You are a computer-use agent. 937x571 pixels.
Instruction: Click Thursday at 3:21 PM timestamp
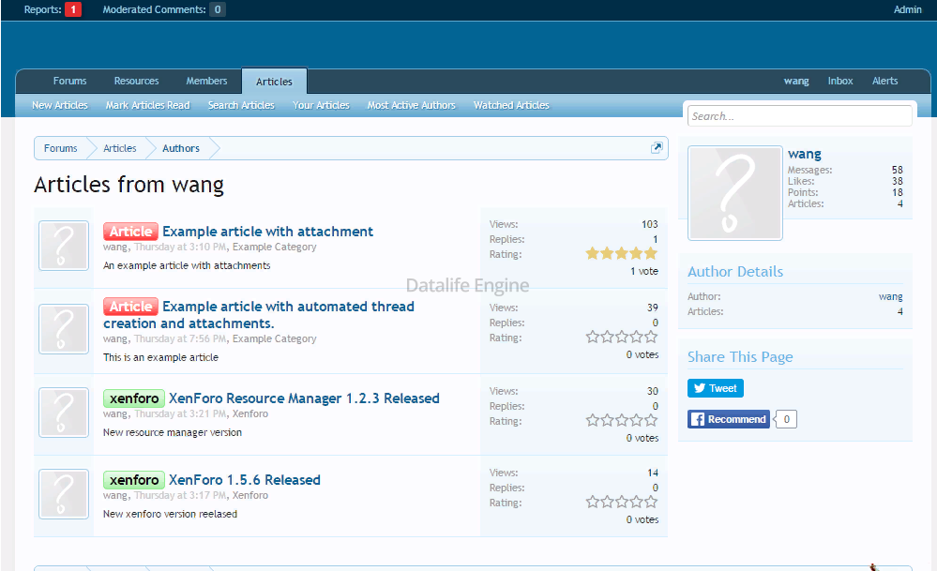[x=180, y=413]
